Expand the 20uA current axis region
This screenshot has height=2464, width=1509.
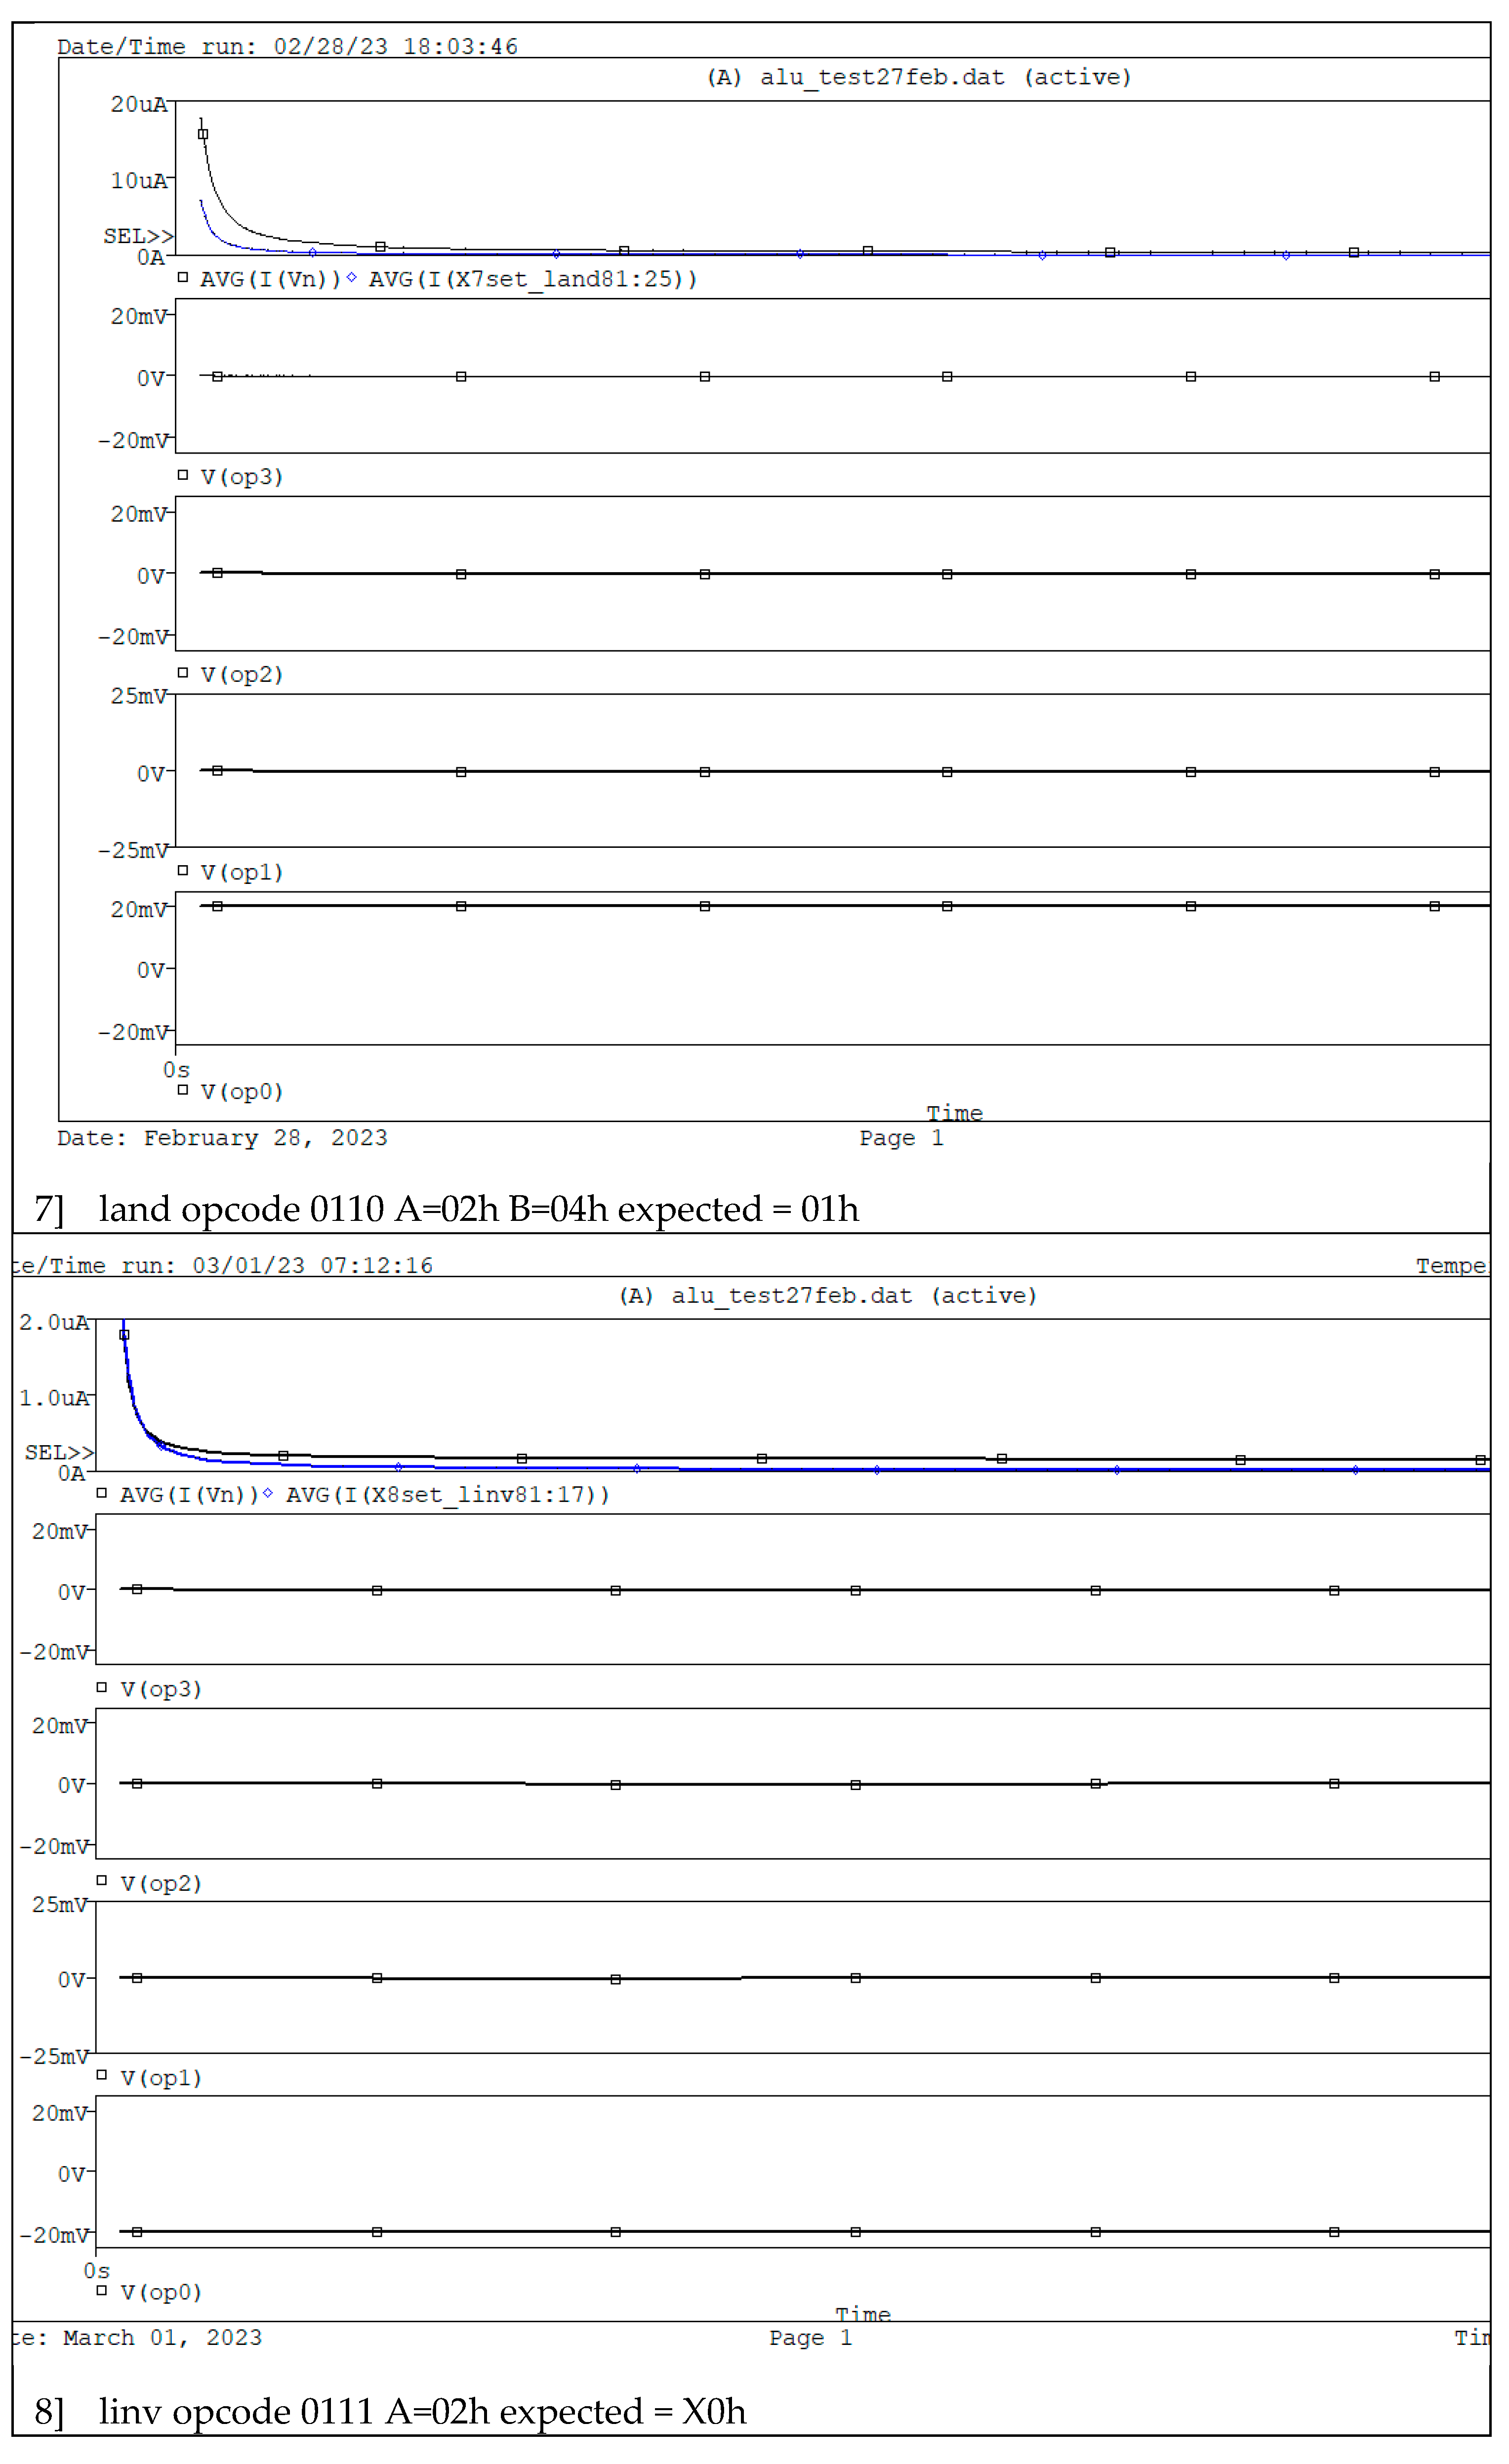coord(138,103)
